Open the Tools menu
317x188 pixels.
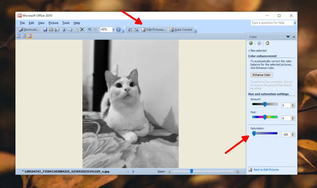(x=66, y=23)
